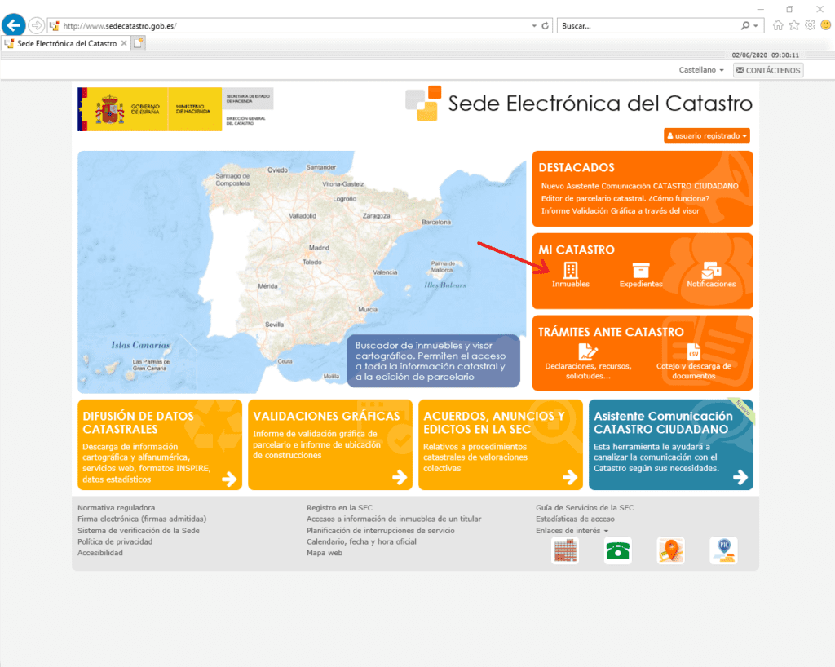Viewport: 835px width, 667px height.
Task: Open the Accesibilidad footer link
Action: [x=100, y=553]
